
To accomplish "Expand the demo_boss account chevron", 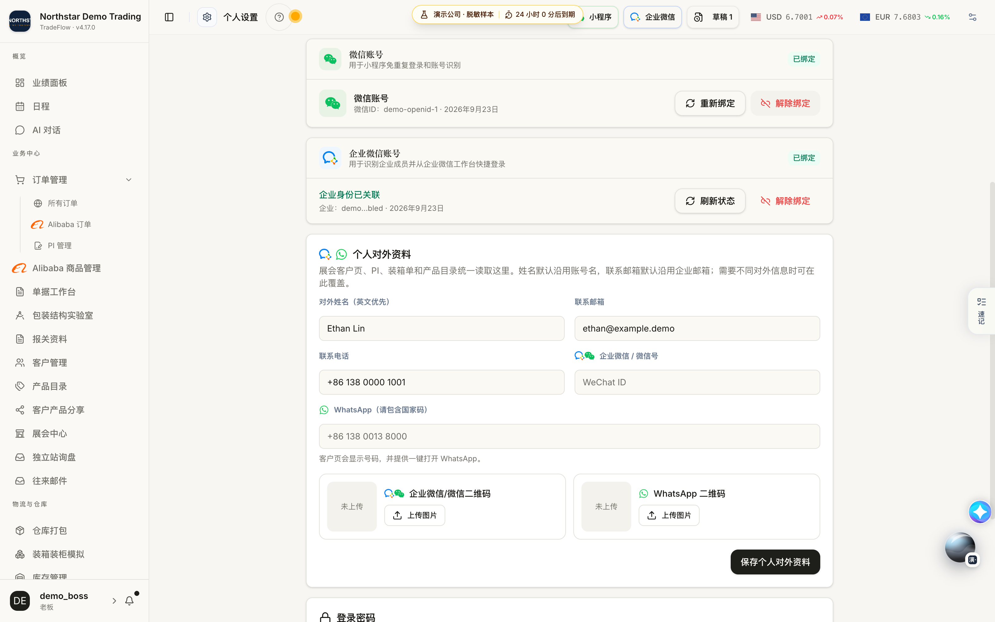I will click(114, 601).
